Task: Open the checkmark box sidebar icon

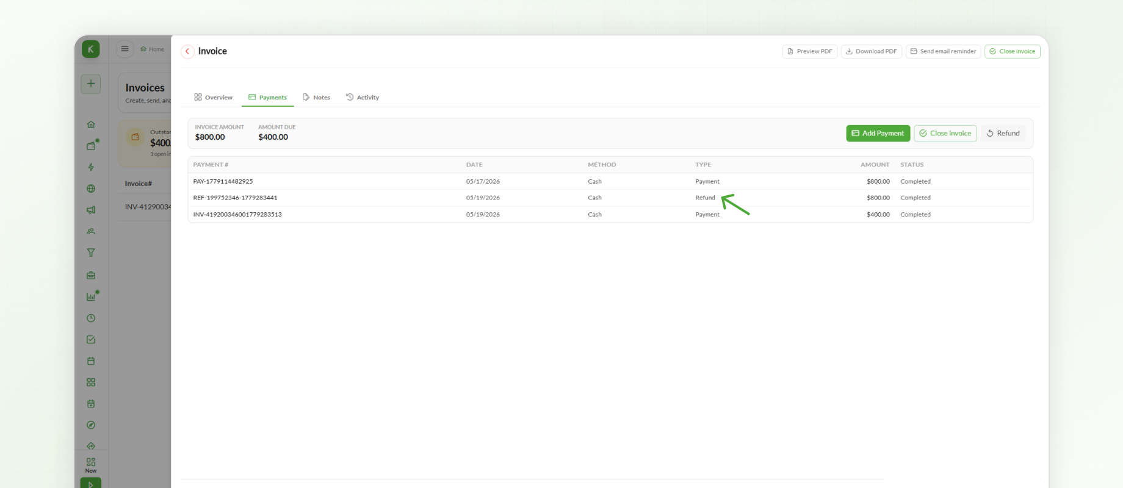Action: coord(91,339)
